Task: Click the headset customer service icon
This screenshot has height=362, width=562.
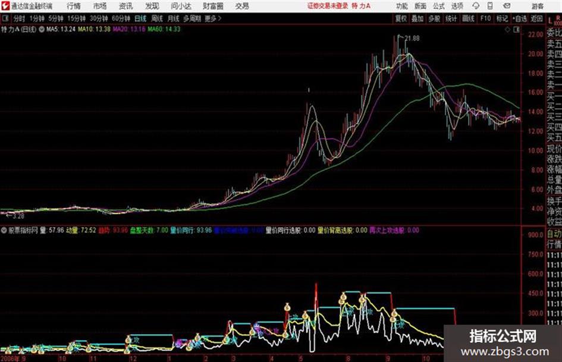Action: [x=476, y=6]
